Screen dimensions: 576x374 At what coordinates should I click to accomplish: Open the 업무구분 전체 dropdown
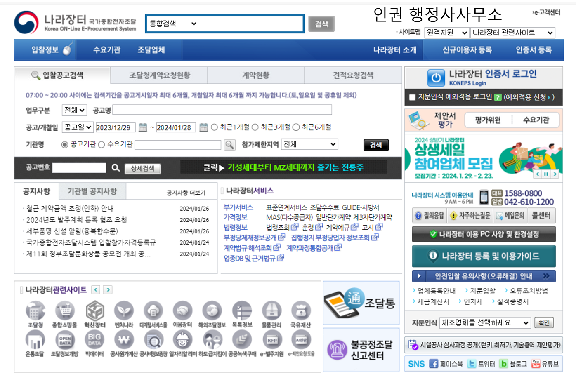74,110
